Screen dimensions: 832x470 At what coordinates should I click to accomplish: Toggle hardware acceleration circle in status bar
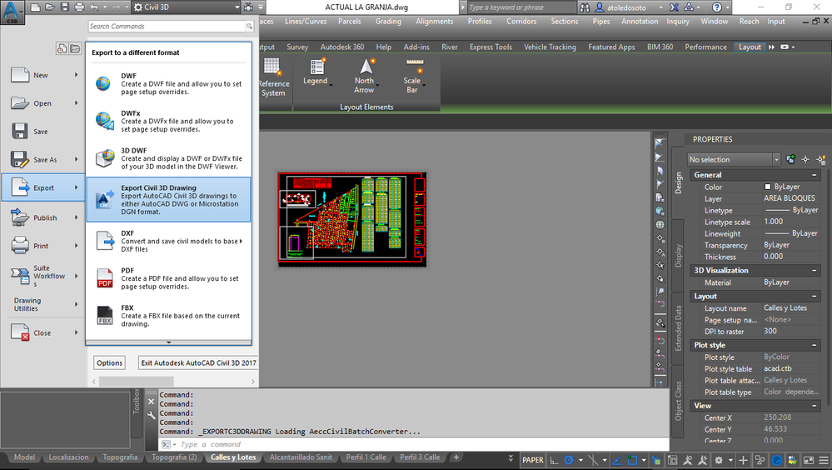click(777, 461)
